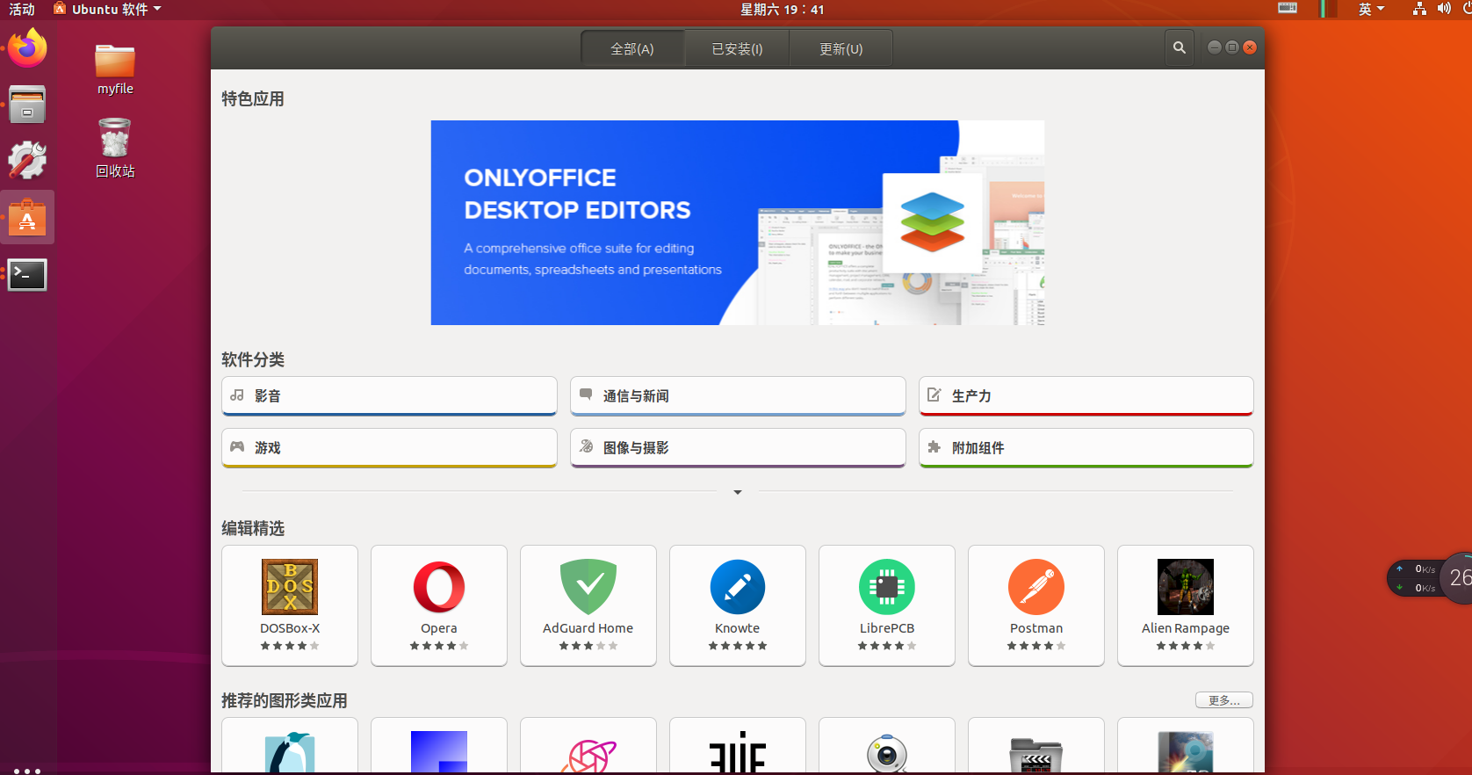Click the network speed monitor widget
1472x775 pixels.
pos(1429,577)
